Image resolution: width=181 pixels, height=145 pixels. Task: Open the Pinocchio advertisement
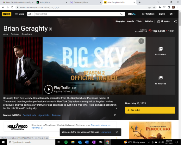[x=150, y=130]
